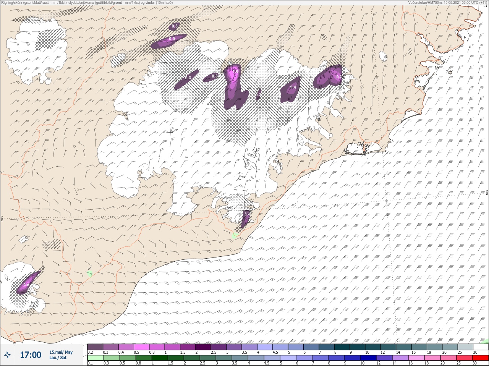
Task: Click lower legend swatch starting at 2.5
Action: 208,358
